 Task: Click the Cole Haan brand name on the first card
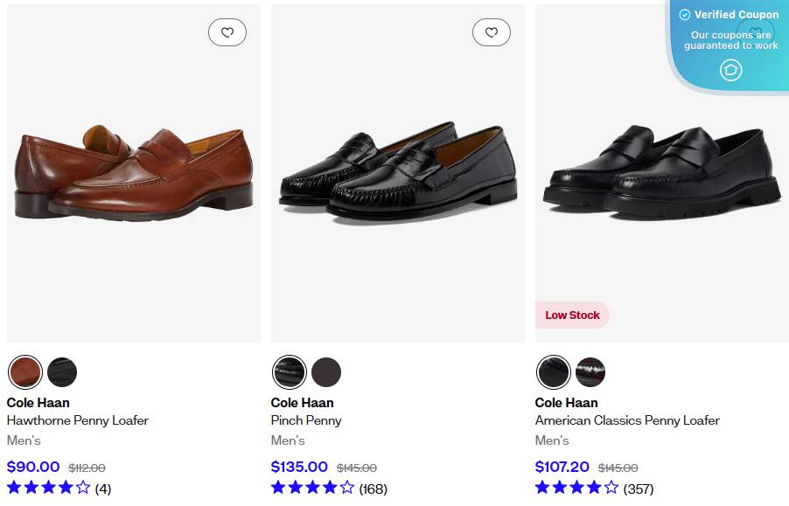point(38,403)
